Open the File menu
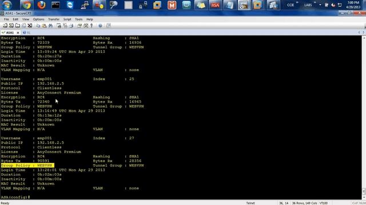Screen dimensions: 366x205 click(x=6, y=19)
